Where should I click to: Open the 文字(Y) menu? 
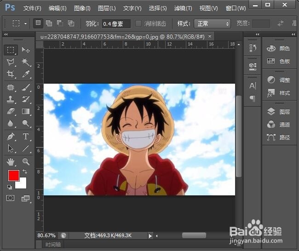(x=132, y=8)
